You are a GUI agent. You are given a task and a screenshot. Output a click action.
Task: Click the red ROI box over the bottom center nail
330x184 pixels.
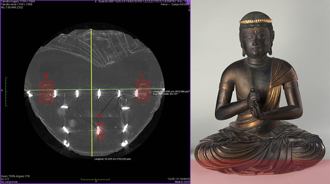click(99, 131)
